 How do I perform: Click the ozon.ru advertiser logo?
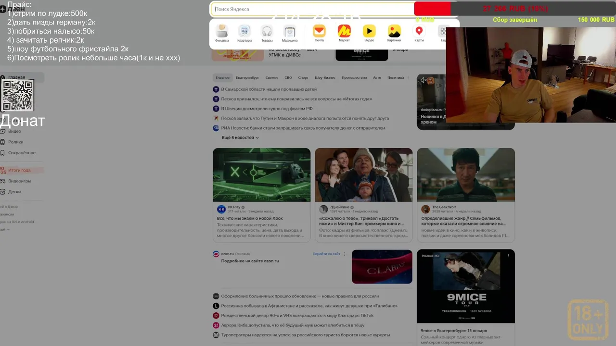tap(216, 254)
